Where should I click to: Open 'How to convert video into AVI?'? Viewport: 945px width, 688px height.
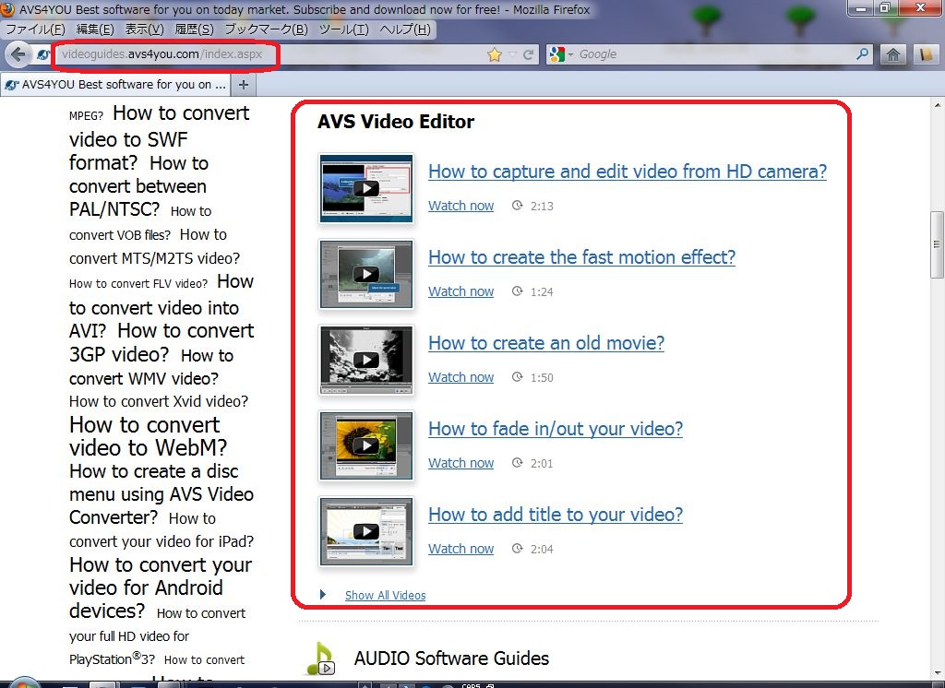[161, 306]
